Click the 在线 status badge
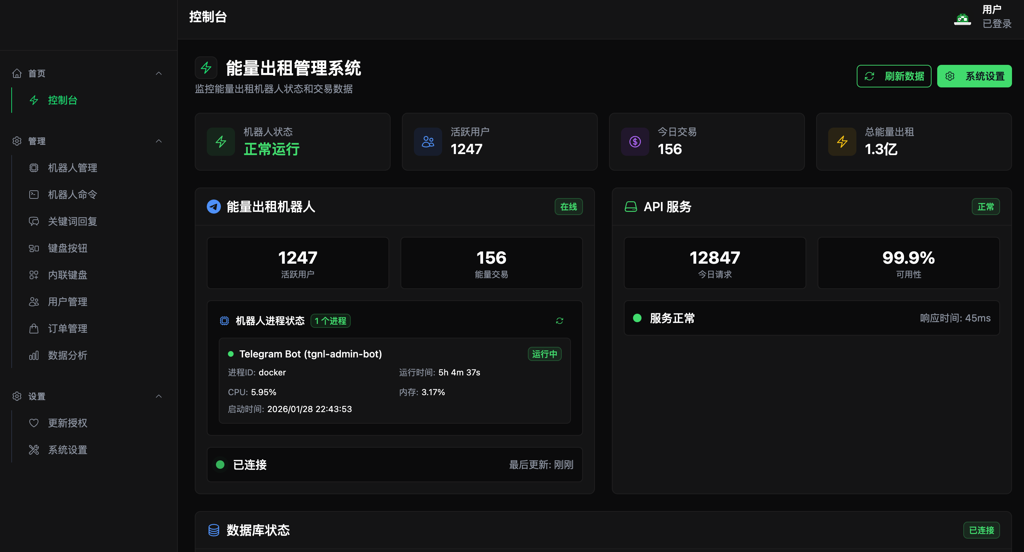This screenshot has width=1024, height=552. (568, 207)
